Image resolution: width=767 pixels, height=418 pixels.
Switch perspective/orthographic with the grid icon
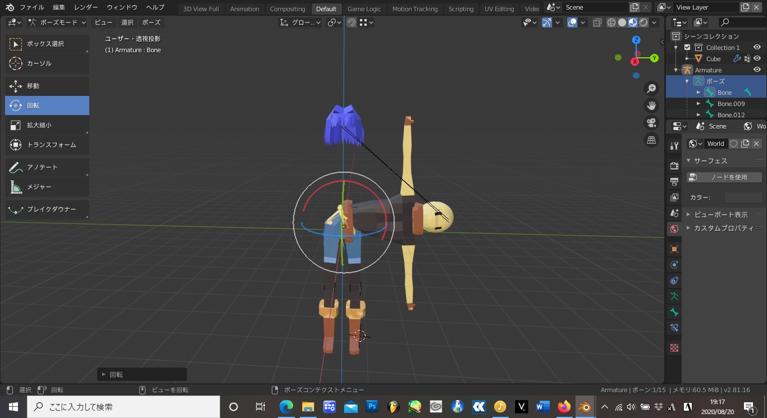point(652,140)
